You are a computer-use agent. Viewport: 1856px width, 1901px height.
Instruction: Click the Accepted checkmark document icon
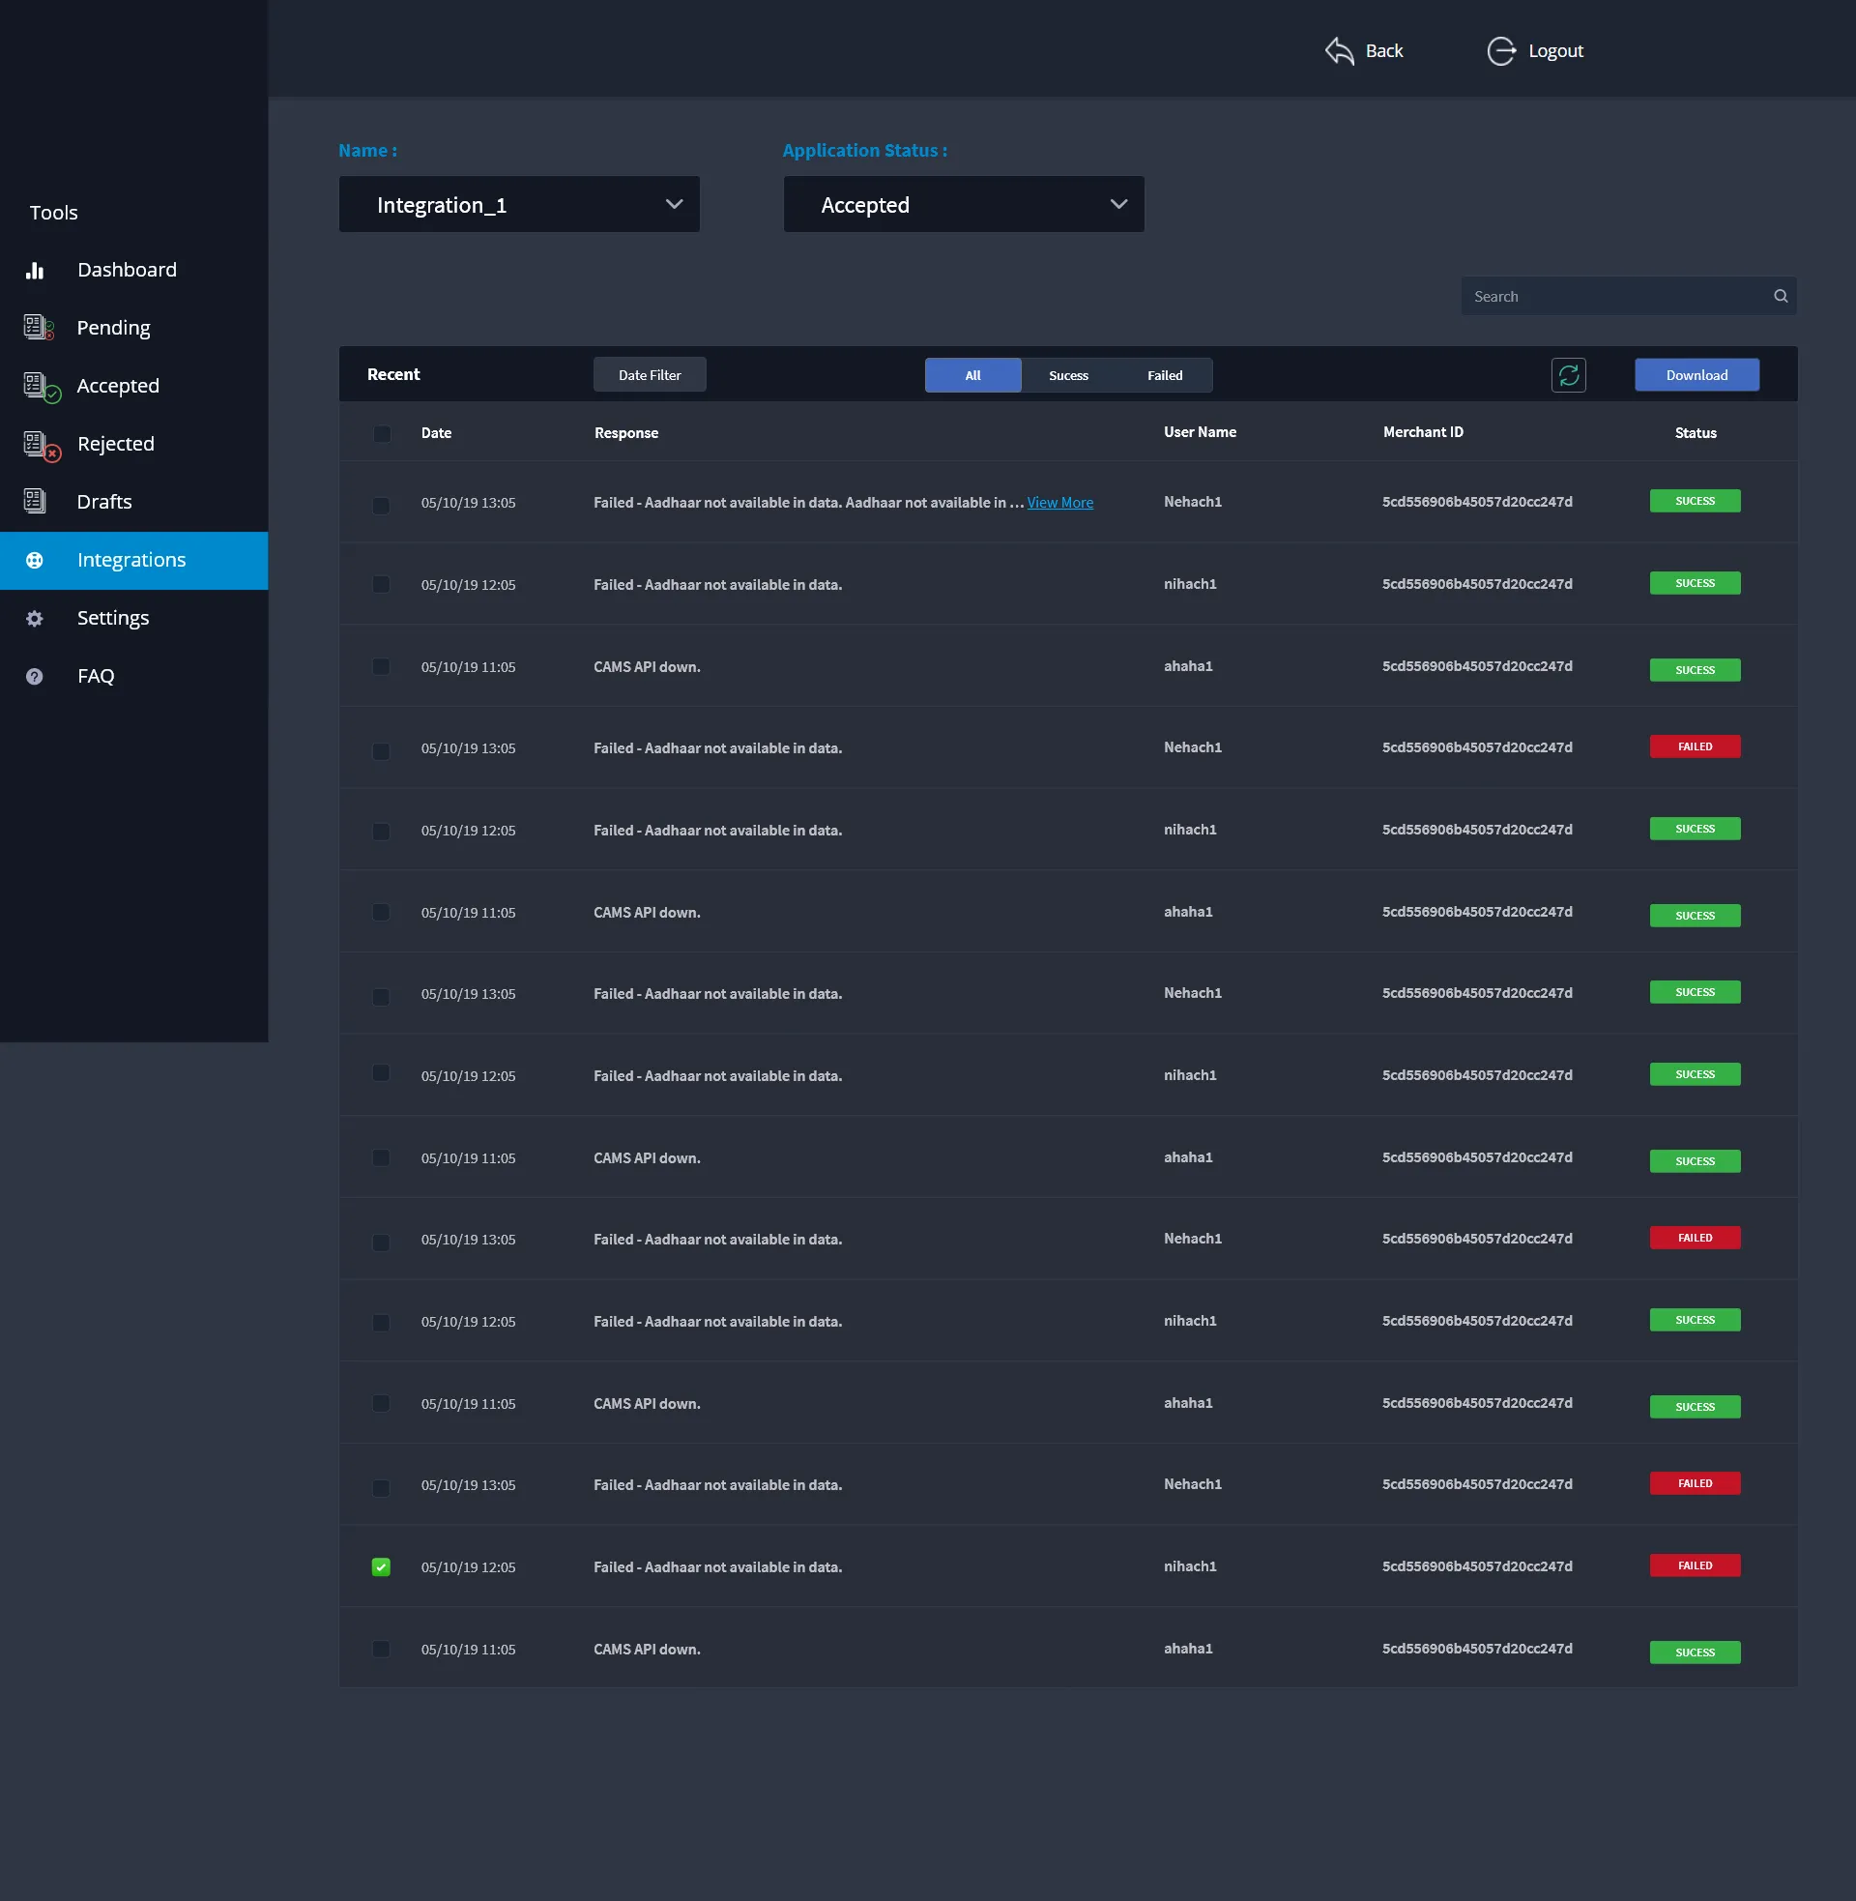pos(41,386)
